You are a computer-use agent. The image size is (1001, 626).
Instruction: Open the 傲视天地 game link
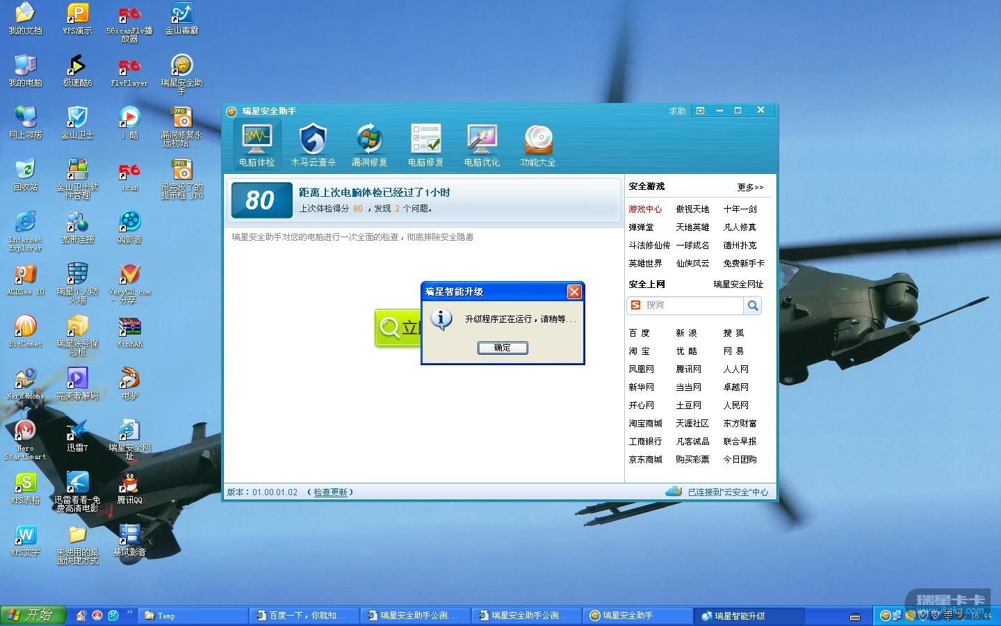tap(692, 209)
